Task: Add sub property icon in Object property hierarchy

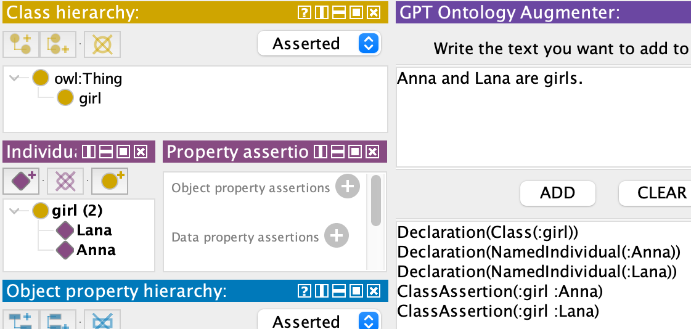Action: (21, 320)
